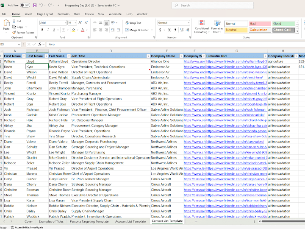Image resolution: width=305 pixels, height=229 pixels.
Task: Add a new sheet with plus
Action: (x=196, y=221)
